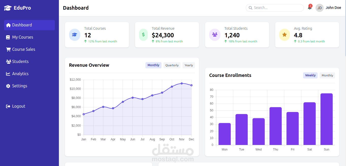Click the 1,240 students value

click(232, 35)
